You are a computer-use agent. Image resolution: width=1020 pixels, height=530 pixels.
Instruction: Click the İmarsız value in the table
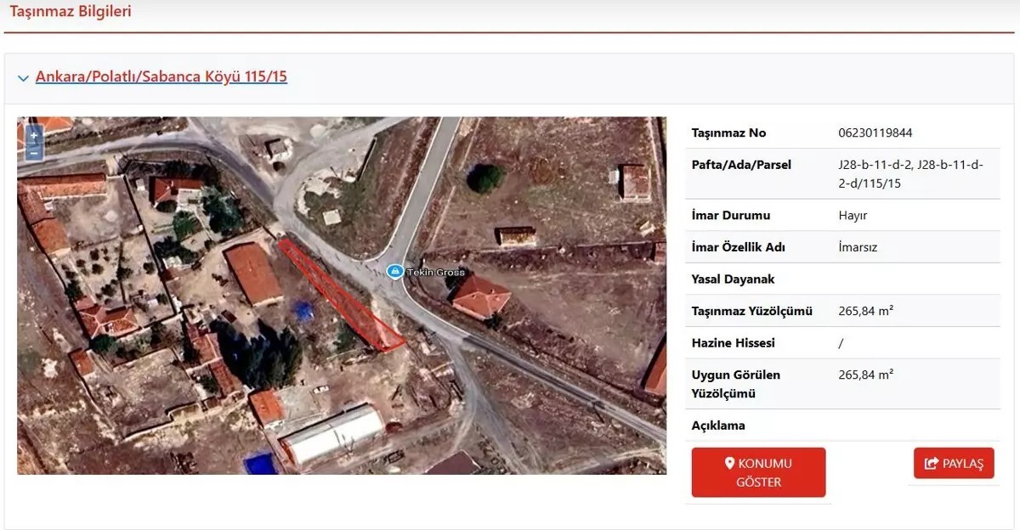pyautogui.click(x=859, y=248)
